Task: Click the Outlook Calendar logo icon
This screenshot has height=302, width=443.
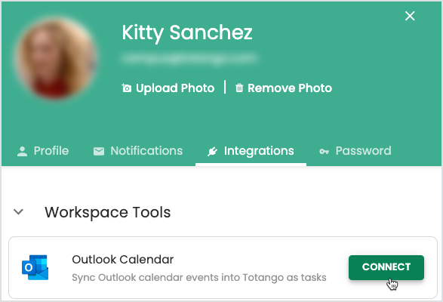Action: point(35,267)
